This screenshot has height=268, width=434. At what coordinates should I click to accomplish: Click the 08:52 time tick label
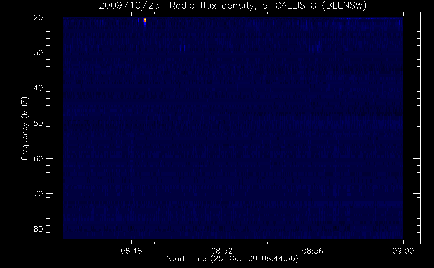click(x=222, y=251)
